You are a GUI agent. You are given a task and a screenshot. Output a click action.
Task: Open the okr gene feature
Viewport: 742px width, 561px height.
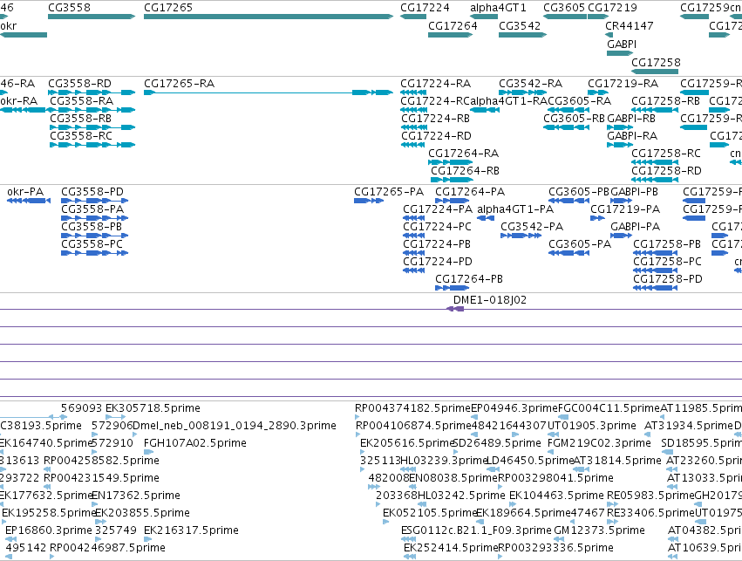[x=24, y=35]
